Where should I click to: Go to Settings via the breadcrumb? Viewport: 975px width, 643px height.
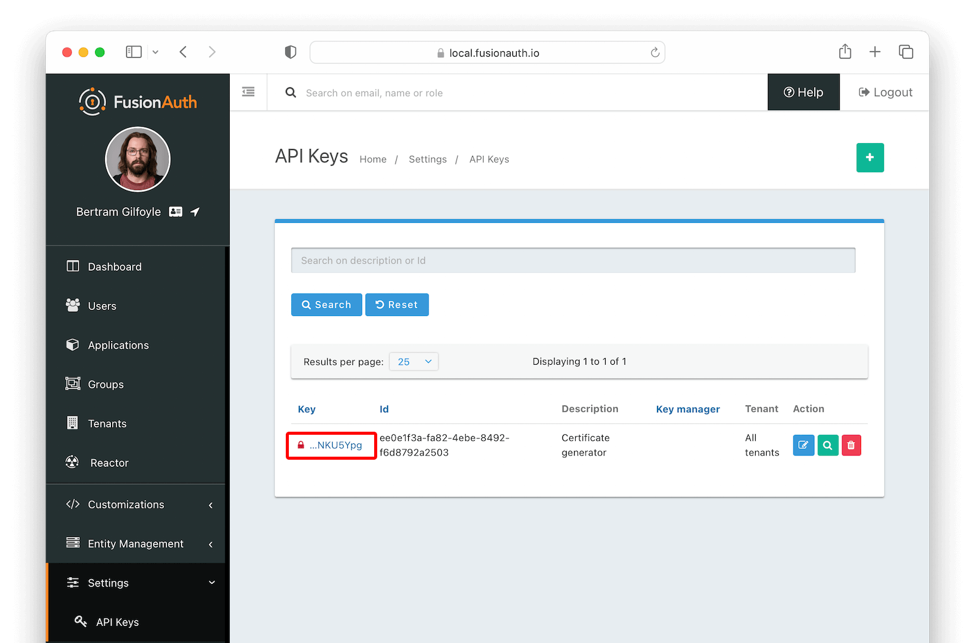427,159
